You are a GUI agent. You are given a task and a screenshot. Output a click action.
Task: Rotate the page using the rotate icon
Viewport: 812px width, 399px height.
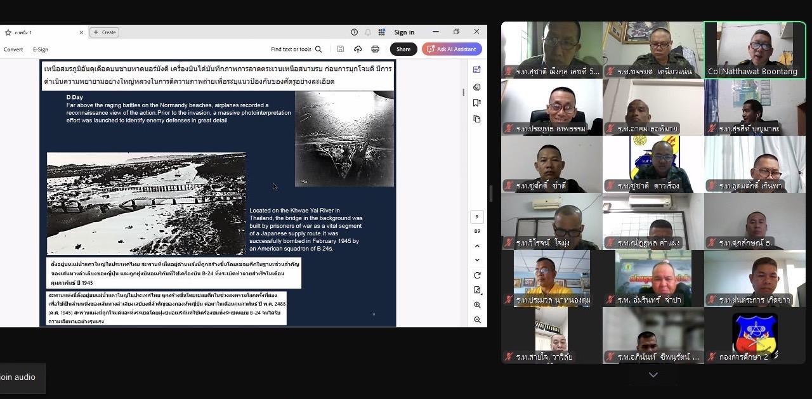[x=477, y=275]
